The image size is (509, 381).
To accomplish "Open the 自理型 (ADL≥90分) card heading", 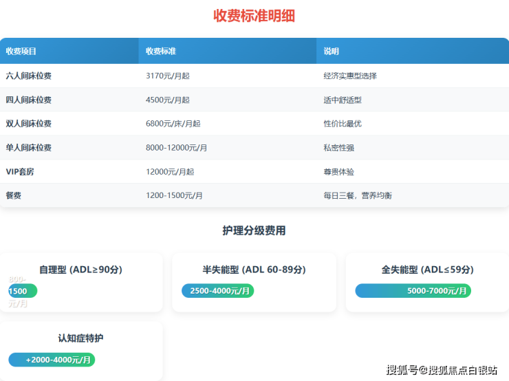I will coord(80,270).
